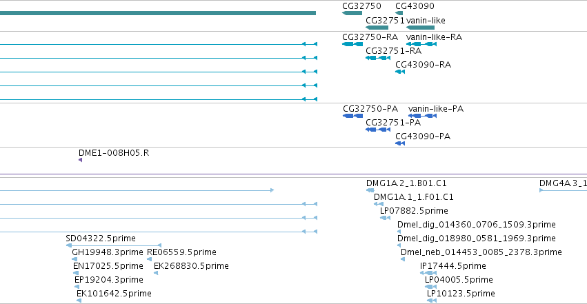Select EST EK101642.5prime
The height and width of the screenshot is (304, 587).
[x=115, y=294]
